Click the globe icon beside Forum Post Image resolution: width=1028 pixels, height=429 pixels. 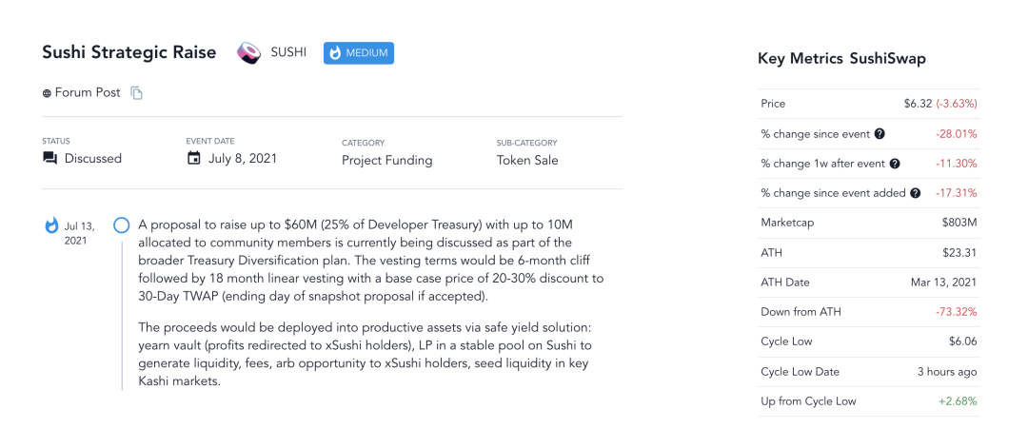click(x=47, y=93)
